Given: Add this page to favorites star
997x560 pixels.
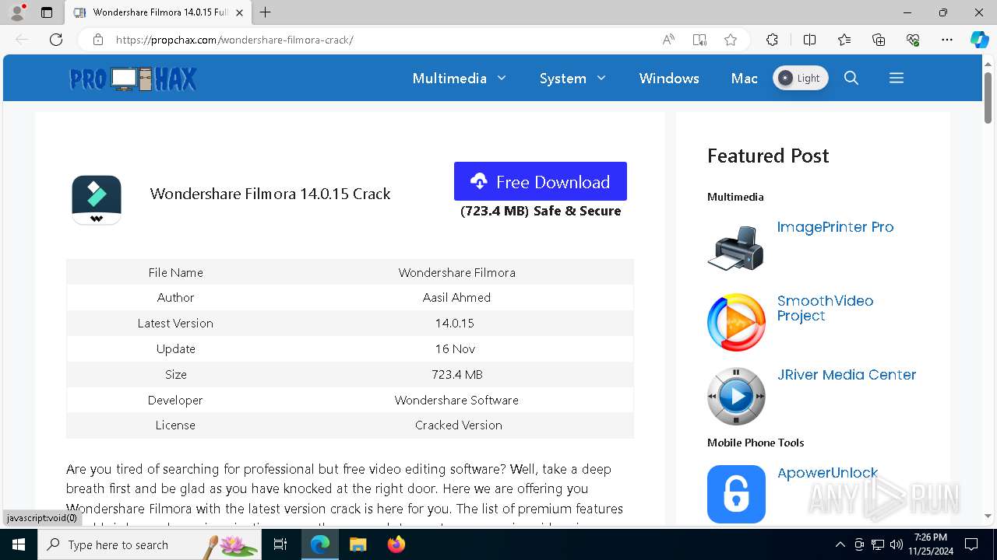Looking at the screenshot, I should pos(731,40).
